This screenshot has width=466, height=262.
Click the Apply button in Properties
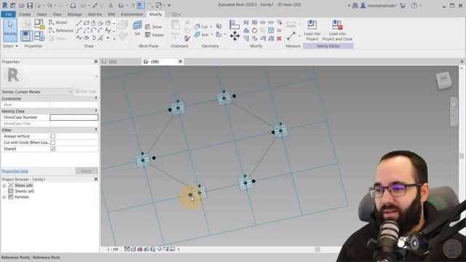pyautogui.click(x=87, y=171)
